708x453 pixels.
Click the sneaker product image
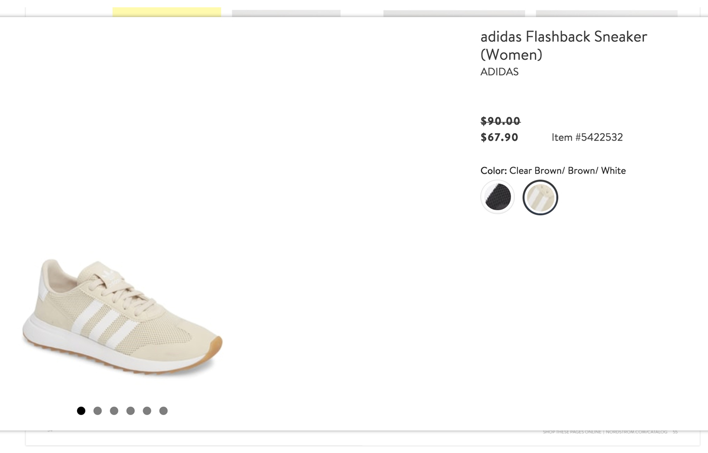click(x=122, y=317)
